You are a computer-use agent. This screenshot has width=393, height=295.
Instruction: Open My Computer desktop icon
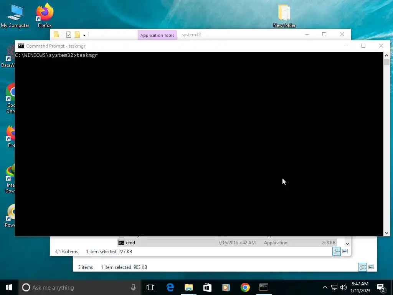(x=15, y=16)
